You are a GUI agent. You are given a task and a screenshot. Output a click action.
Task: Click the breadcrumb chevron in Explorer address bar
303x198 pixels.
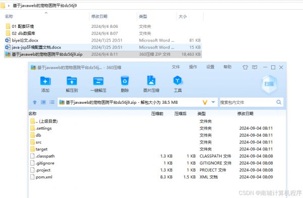9,6
